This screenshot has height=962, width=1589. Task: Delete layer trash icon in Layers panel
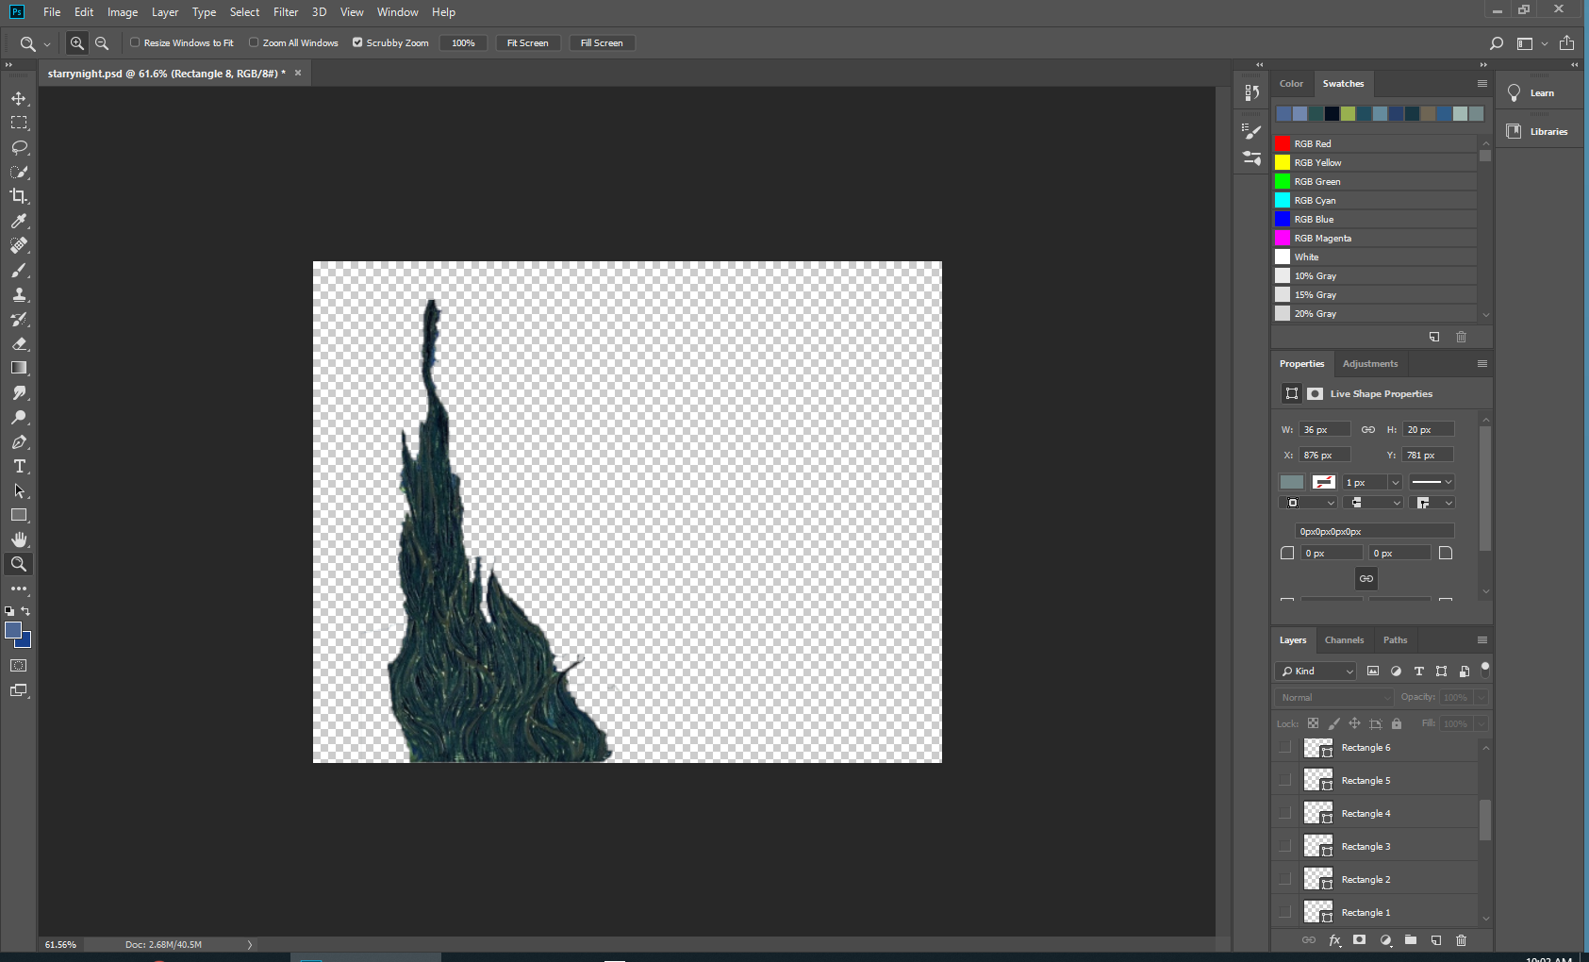coord(1461,940)
